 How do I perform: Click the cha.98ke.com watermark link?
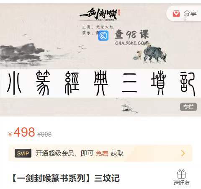coord(131,43)
